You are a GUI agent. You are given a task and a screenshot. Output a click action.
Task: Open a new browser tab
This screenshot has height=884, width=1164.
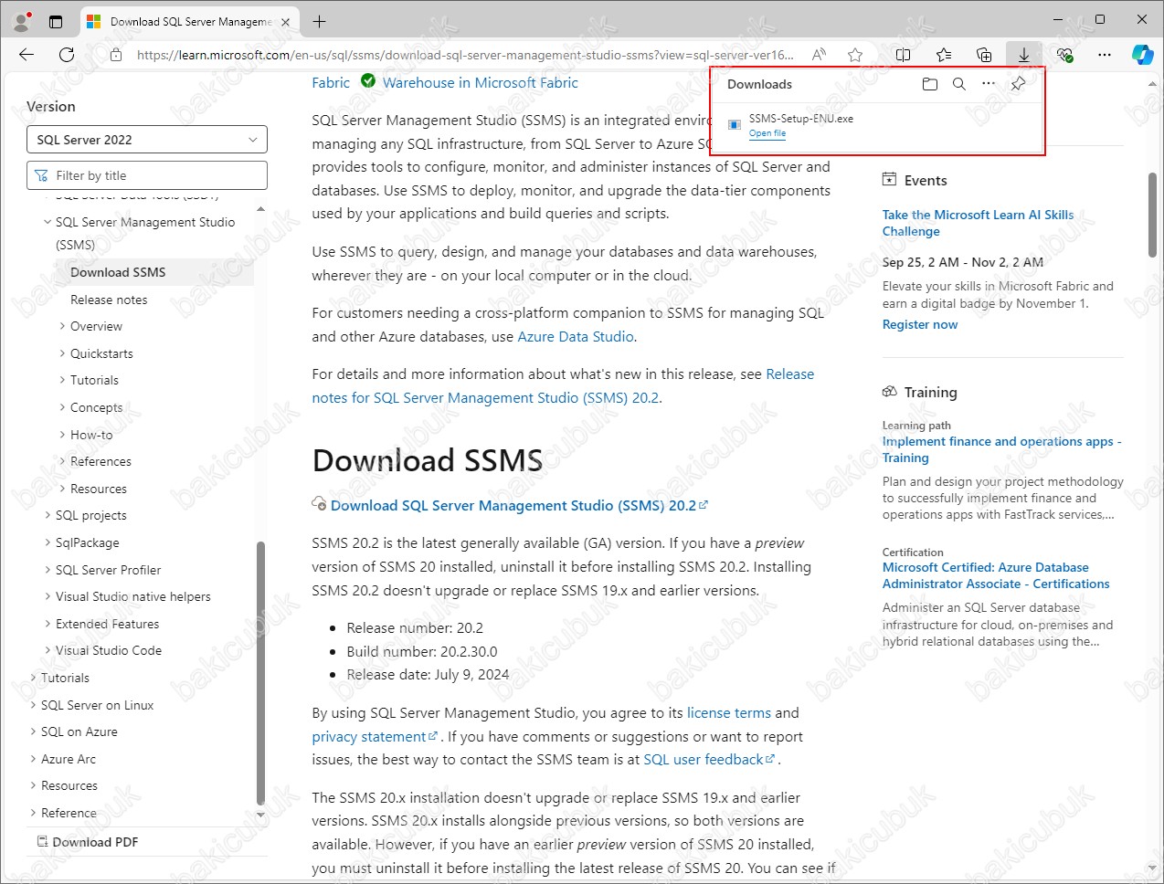pyautogui.click(x=319, y=21)
